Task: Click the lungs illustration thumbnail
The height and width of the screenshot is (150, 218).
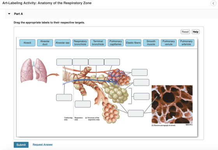Action: coord(33,71)
